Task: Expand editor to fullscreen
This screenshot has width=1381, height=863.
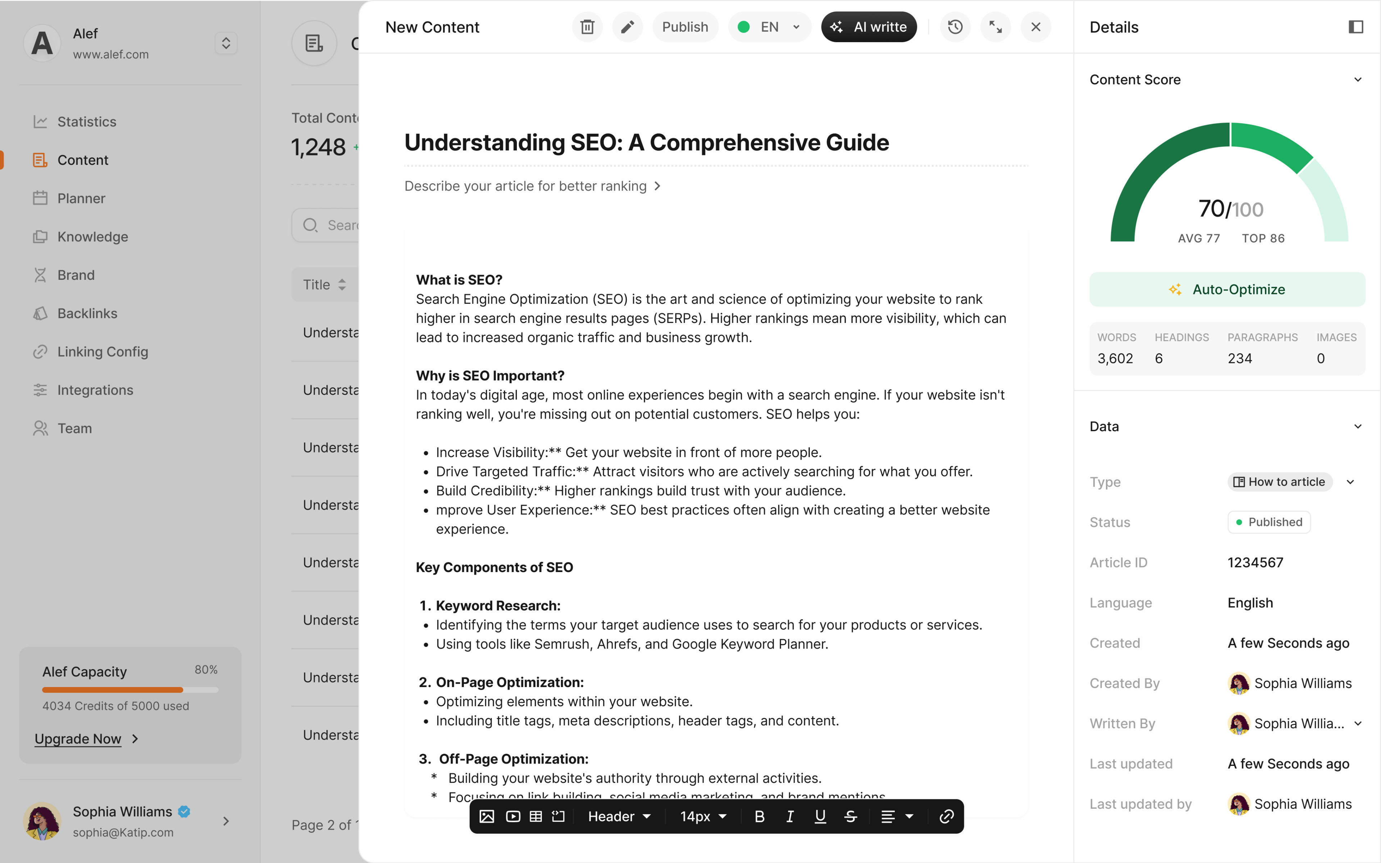Action: coord(995,27)
